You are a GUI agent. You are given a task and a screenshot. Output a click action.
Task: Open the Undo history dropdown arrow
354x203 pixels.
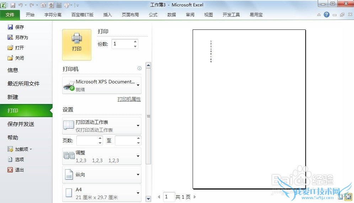tap(26, 5)
